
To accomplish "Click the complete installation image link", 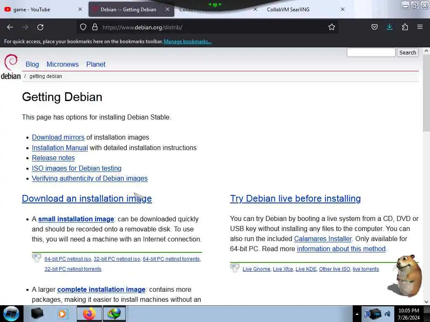I will (x=101, y=289).
